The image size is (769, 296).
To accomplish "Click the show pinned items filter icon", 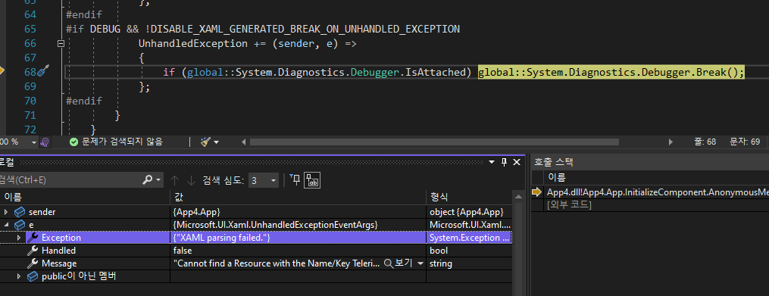I will [x=295, y=180].
